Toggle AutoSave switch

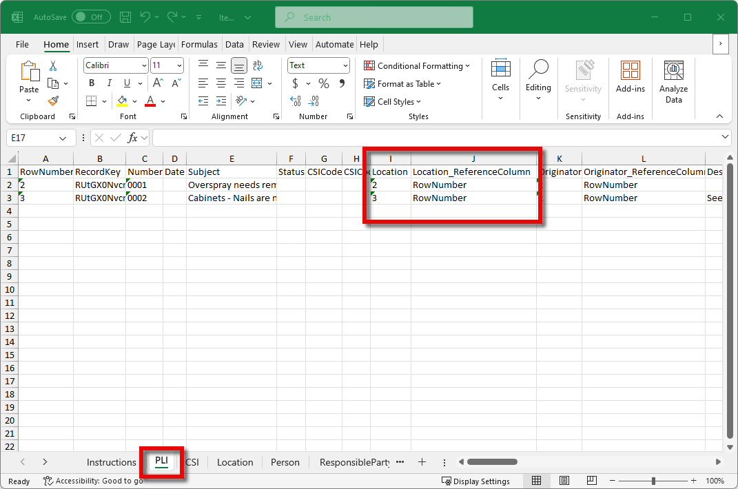point(90,17)
